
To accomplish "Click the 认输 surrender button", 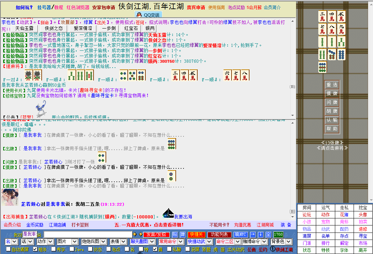I will 332,120.
